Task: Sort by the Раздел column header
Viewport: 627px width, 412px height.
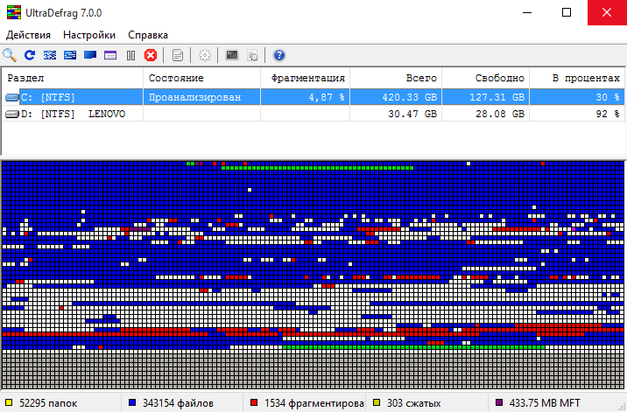Action: click(73, 78)
